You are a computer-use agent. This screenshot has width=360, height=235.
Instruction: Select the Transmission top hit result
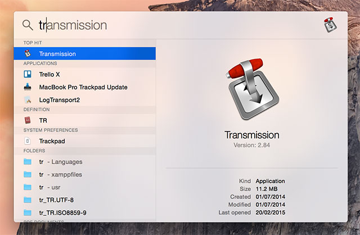click(x=85, y=54)
